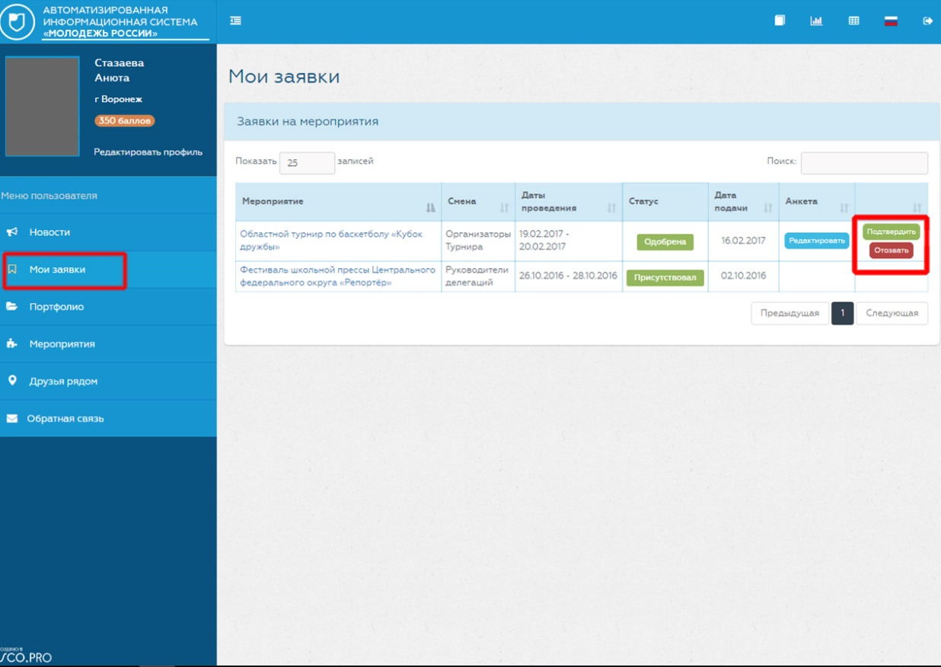The image size is (941, 667).
Task: Log out using the exit arrow icon
Action: tap(927, 21)
